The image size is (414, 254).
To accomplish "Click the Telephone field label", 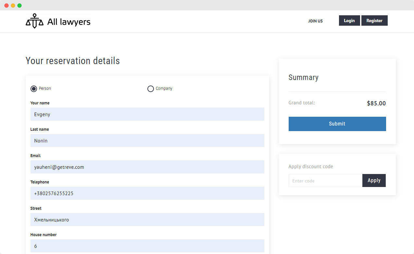I will click(40, 182).
